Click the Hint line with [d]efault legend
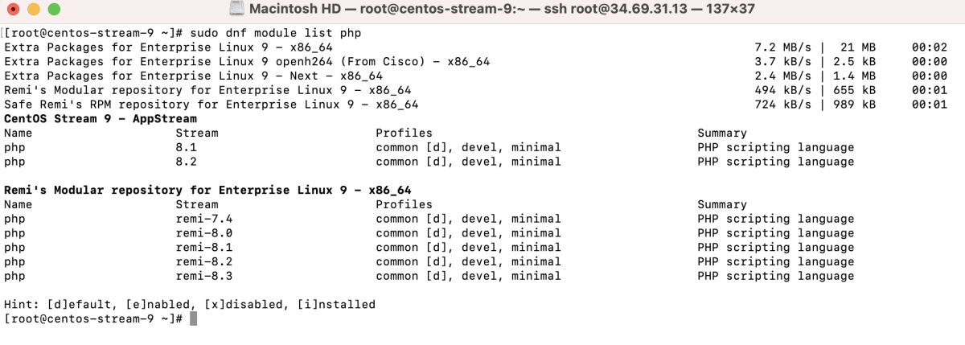The height and width of the screenshot is (345, 965). click(190, 305)
